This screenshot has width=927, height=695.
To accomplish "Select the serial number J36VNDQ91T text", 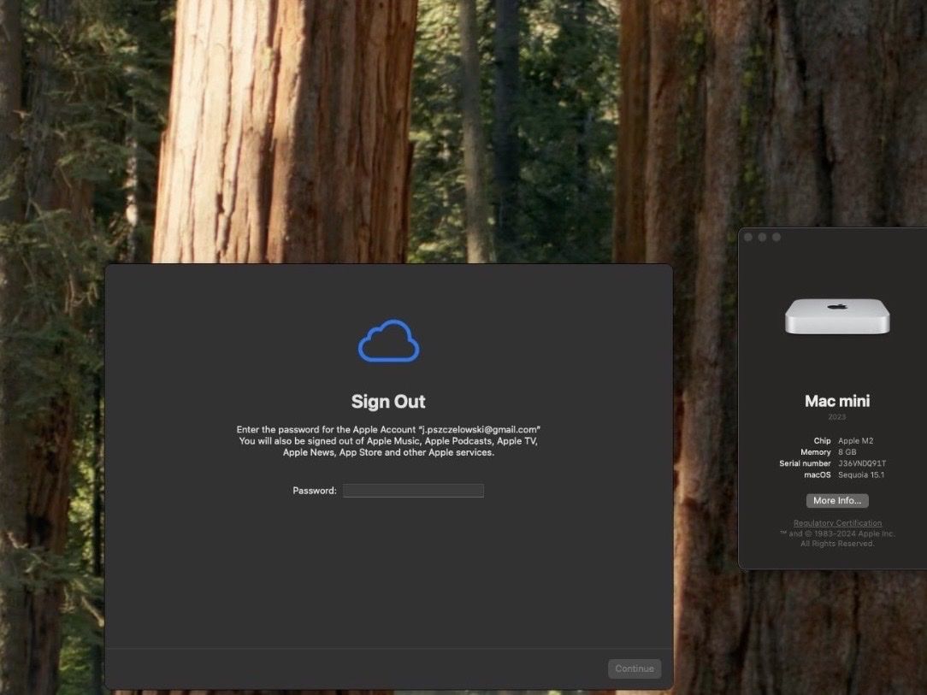I will 862,463.
